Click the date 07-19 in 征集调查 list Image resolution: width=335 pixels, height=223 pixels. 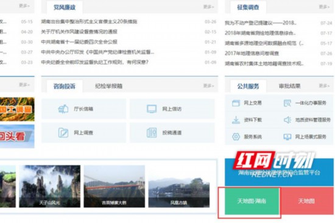[326, 64]
